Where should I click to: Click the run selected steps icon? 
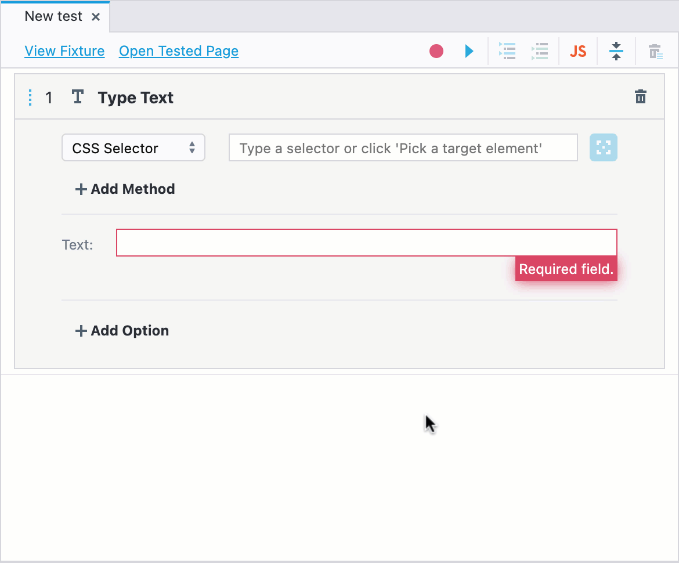(x=540, y=51)
